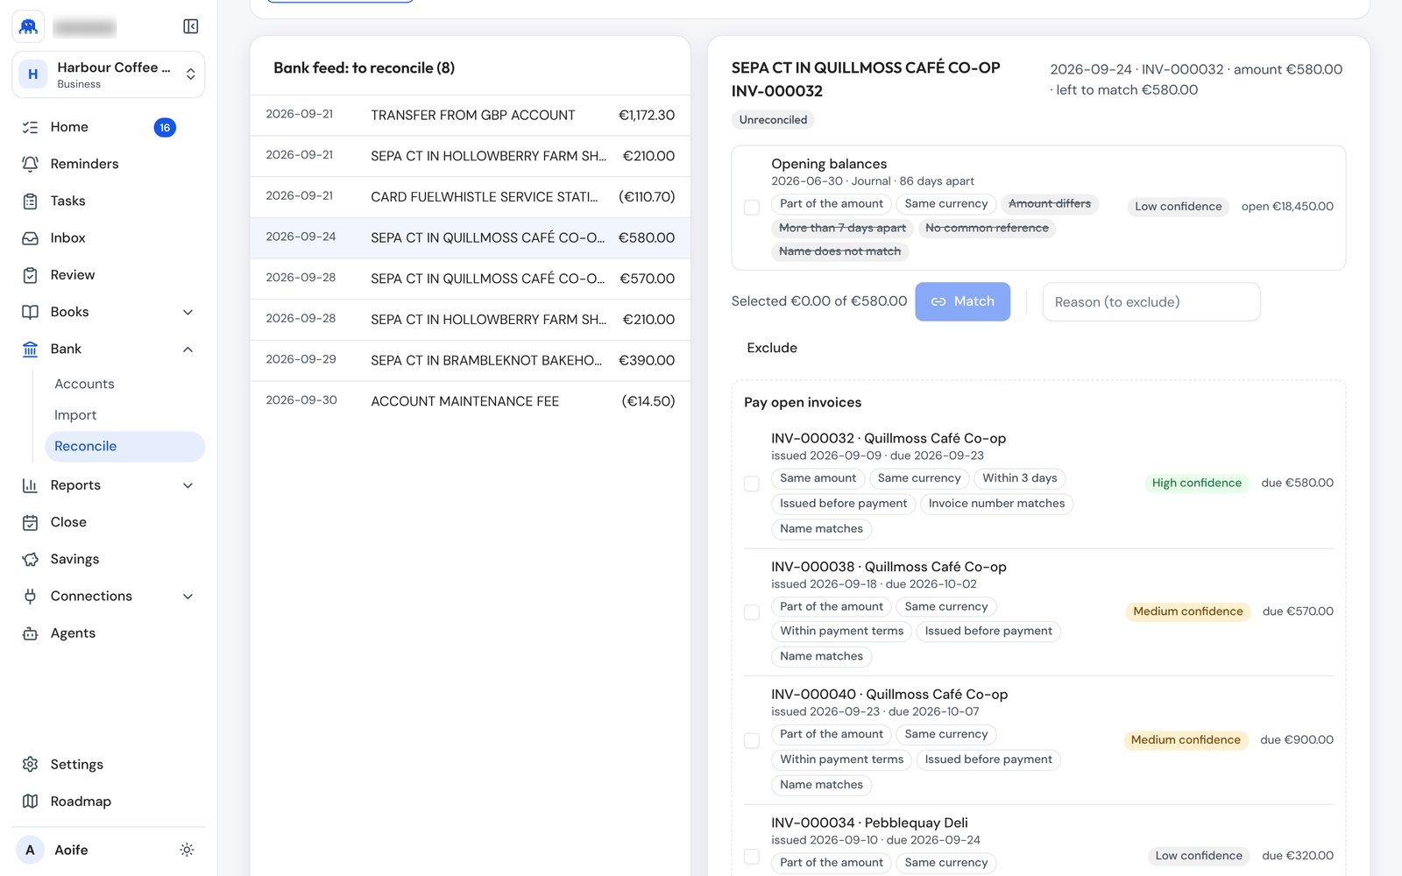Open the Import submenu item
Viewport: 1402px width, 876px height.
point(124,415)
